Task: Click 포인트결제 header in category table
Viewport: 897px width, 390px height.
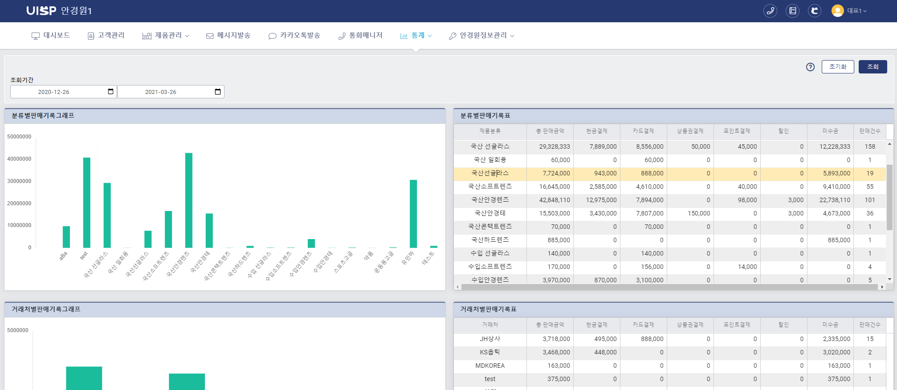Action: click(737, 131)
